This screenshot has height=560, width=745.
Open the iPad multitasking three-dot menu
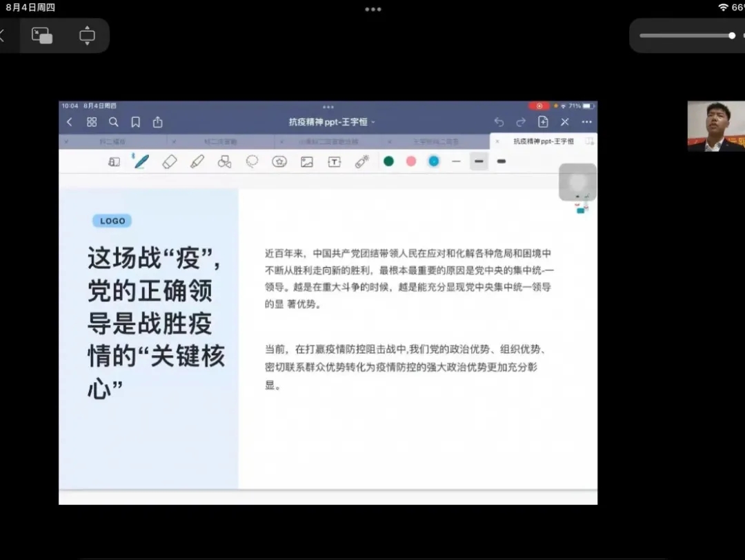coord(373,9)
